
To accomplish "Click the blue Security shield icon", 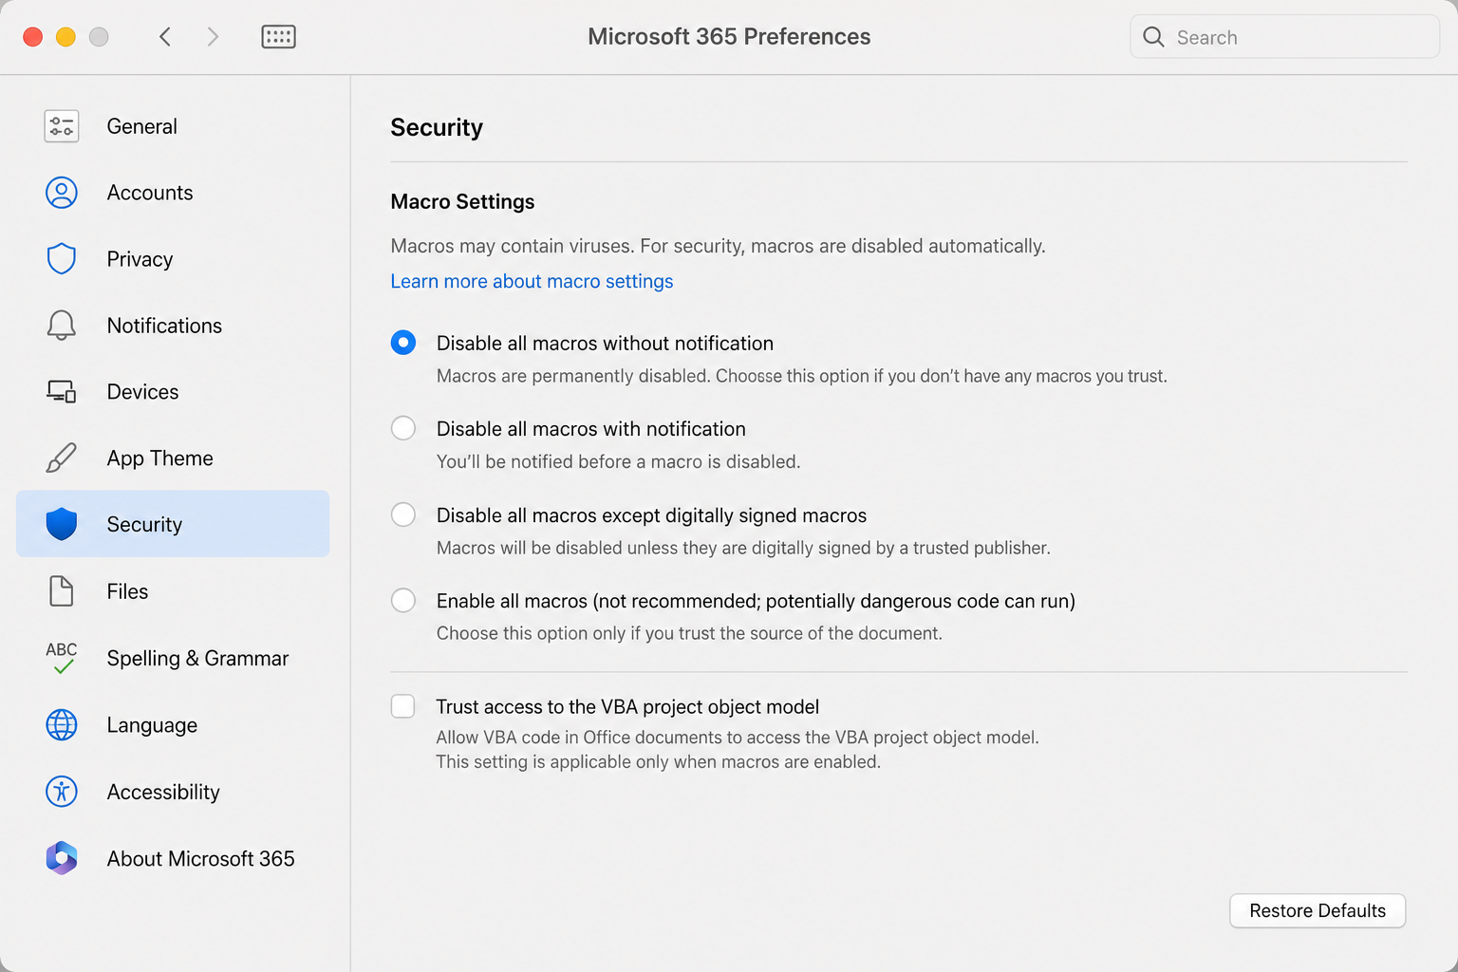I will click(62, 524).
